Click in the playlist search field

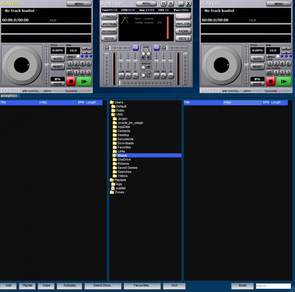[x=273, y=286]
